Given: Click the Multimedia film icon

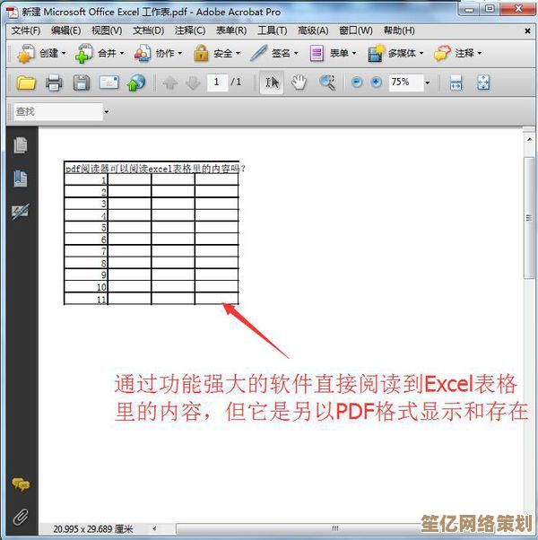Looking at the screenshot, I should click(376, 54).
